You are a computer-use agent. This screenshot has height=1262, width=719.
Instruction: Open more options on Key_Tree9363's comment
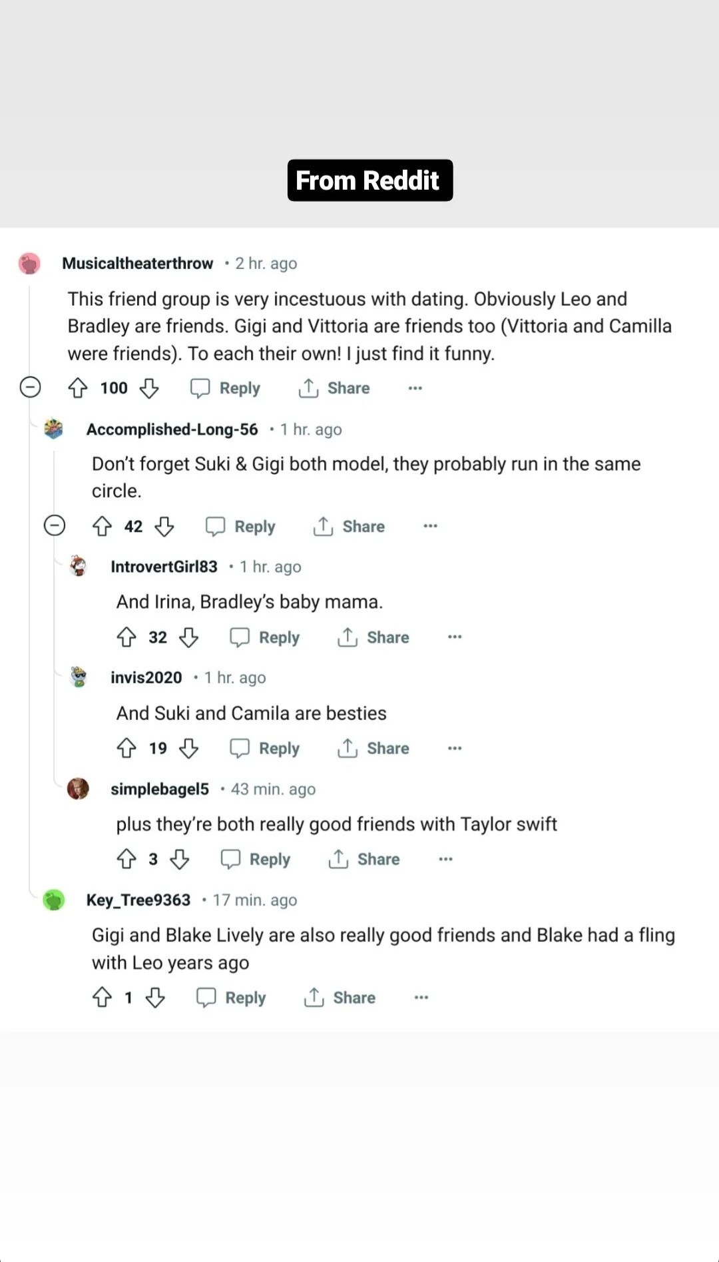coord(421,998)
